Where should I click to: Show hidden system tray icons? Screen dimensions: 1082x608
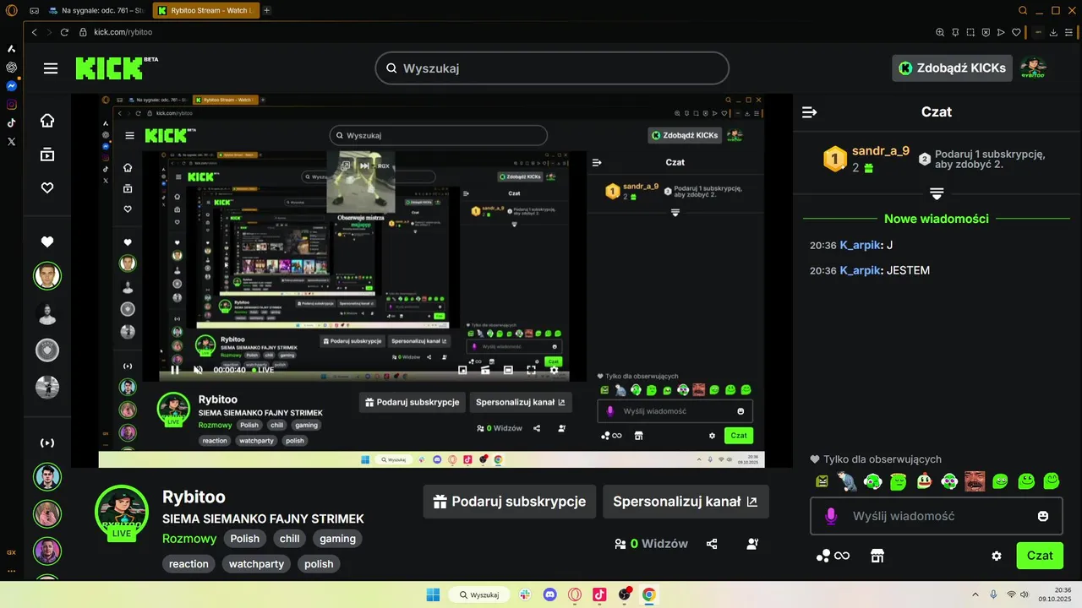(x=975, y=594)
